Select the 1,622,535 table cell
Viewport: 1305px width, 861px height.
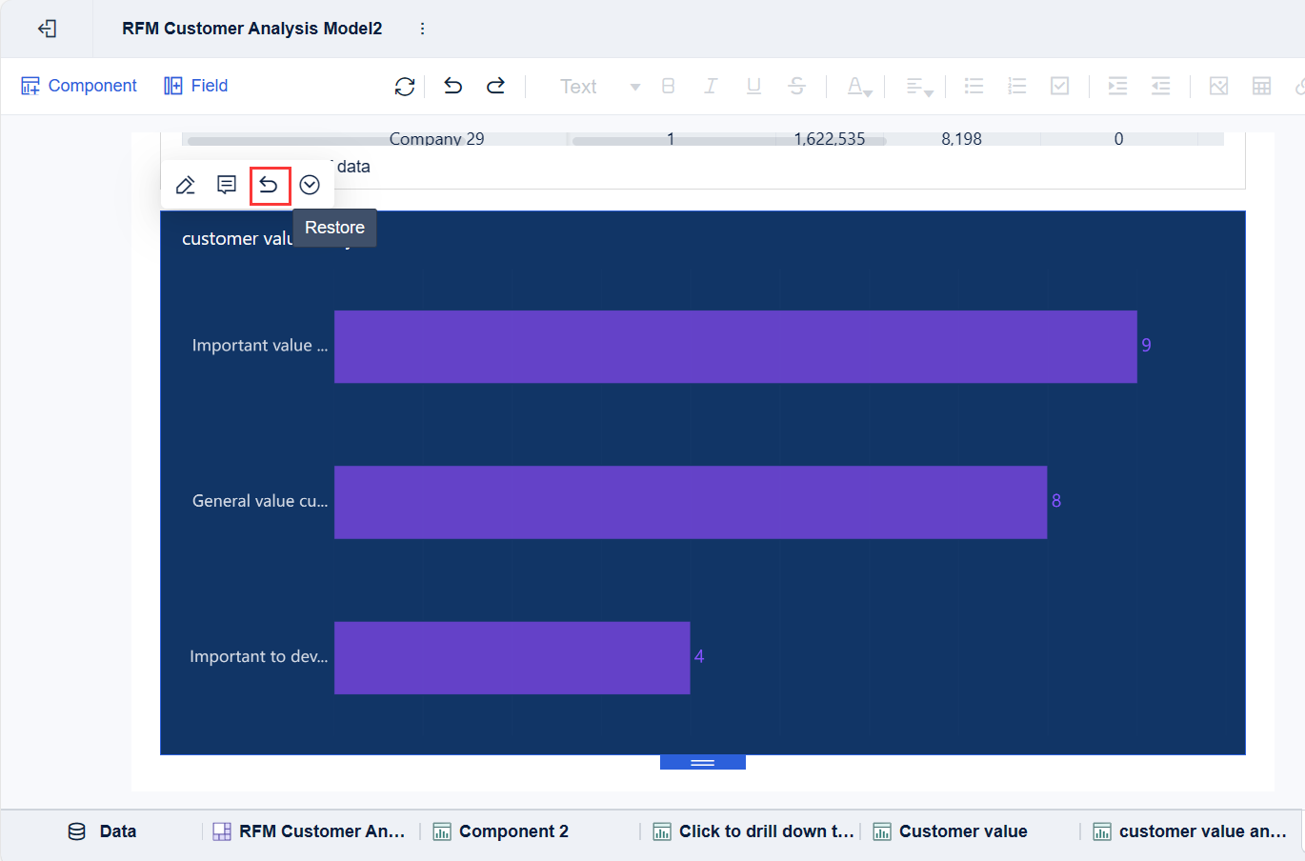click(x=830, y=139)
